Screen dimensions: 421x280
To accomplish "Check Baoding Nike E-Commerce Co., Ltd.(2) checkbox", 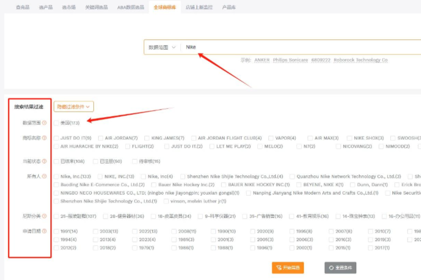I will click(x=56, y=185).
